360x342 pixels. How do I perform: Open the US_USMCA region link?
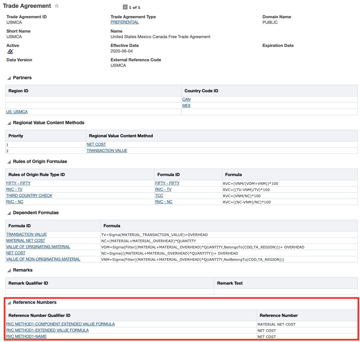pyautogui.click(x=17, y=112)
